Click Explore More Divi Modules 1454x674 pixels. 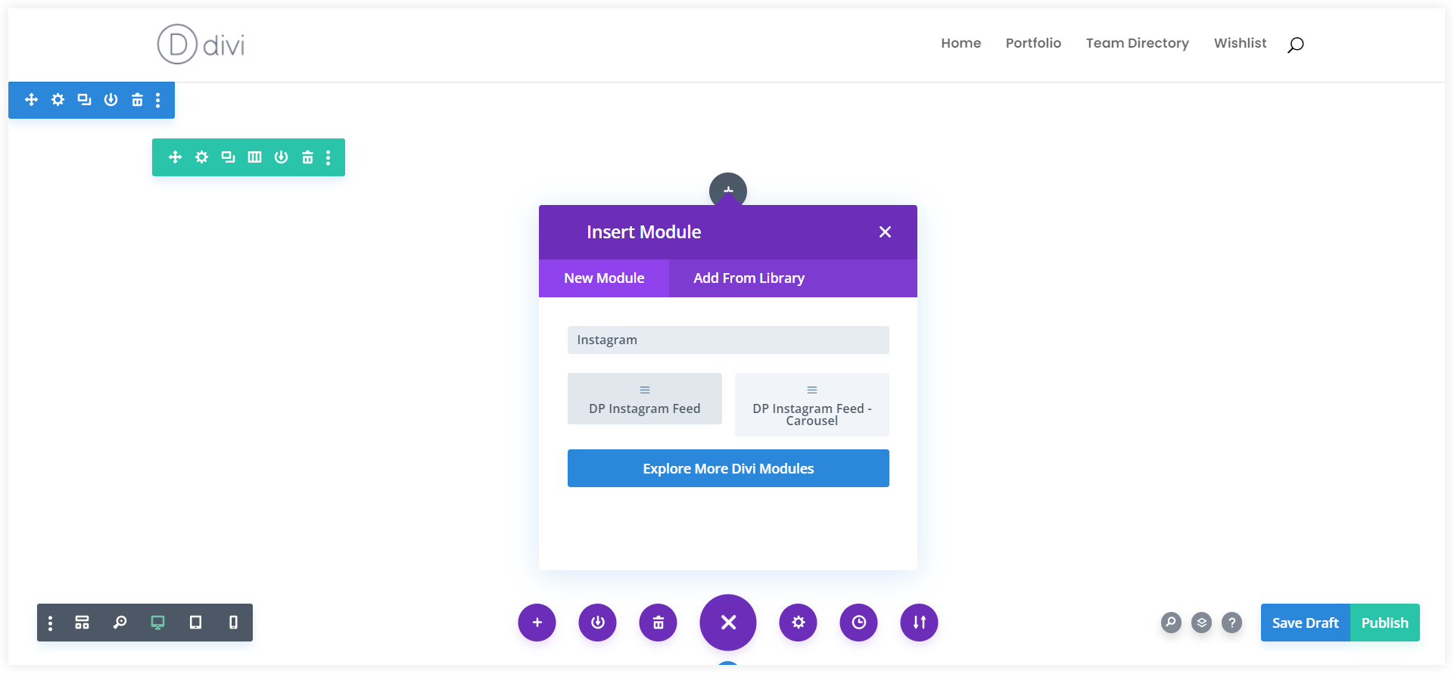pyautogui.click(x=728, y=468)
